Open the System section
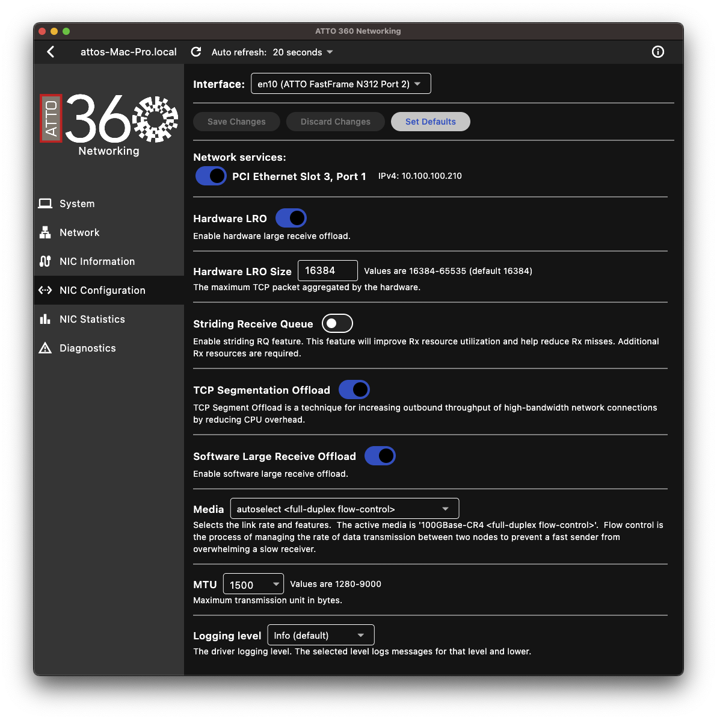717x720 pixels. (109, 203)
